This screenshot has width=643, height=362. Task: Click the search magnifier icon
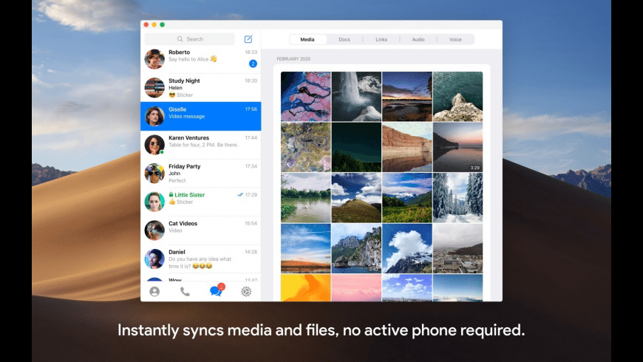(x=180, y=39)
